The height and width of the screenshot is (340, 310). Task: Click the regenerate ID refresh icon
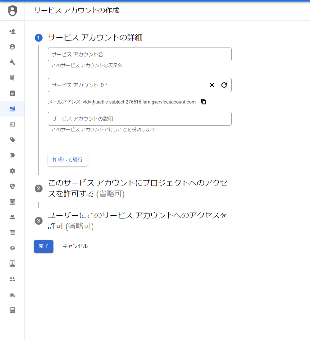224,85
